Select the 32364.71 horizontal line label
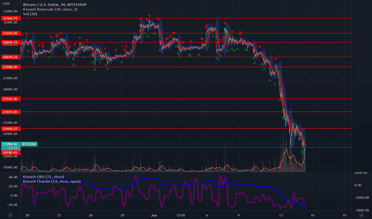The image size is (372, 219). [10, 18]
